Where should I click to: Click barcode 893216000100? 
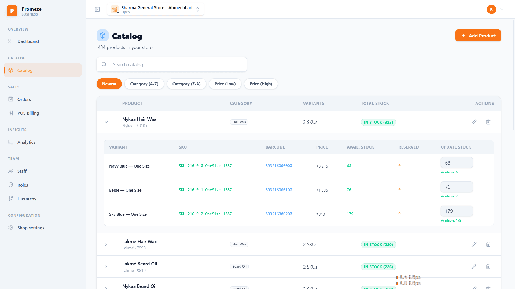pos(279,190)
